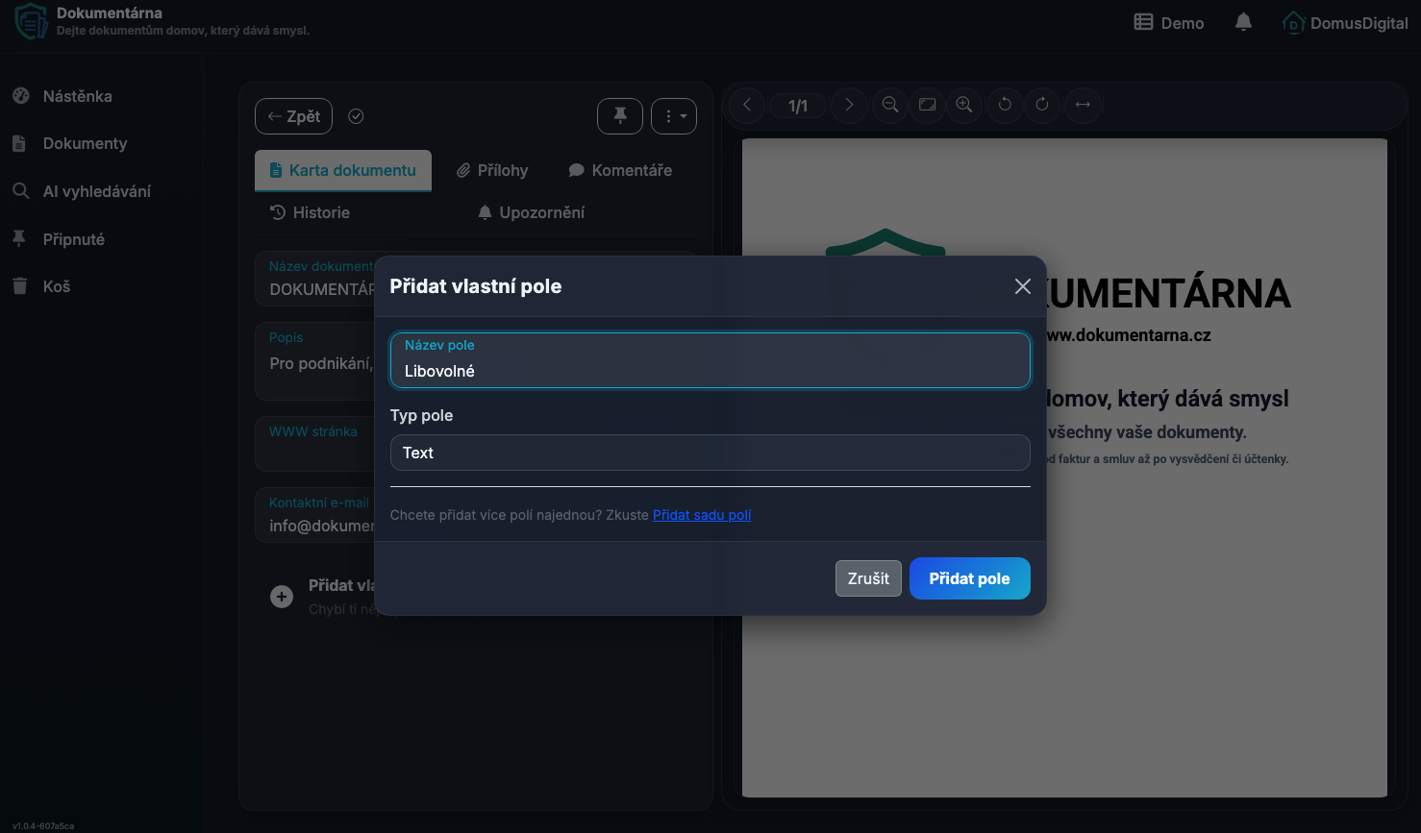The image size is (1421, 833).
Task: Zoom out the document preview
Action: [x=890, y=105]
